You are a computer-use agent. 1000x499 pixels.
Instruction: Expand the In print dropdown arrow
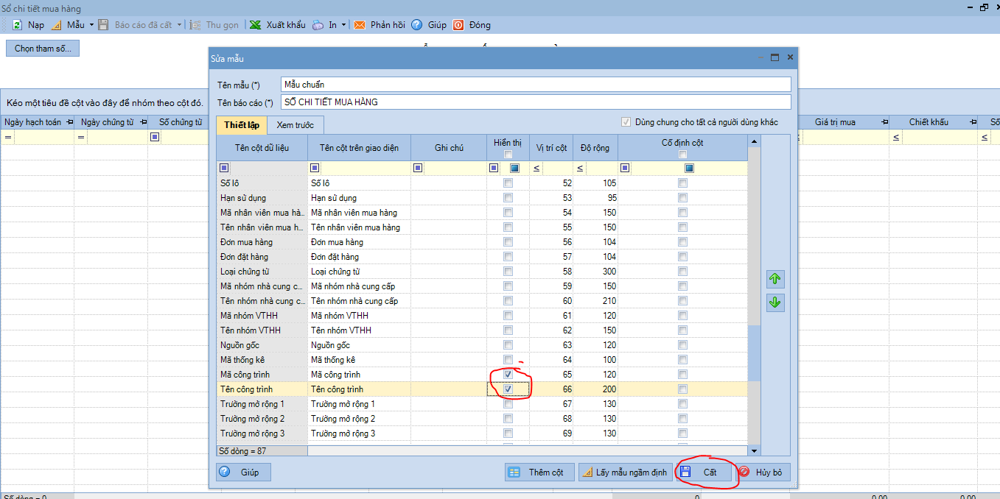(x=343, y=25)
